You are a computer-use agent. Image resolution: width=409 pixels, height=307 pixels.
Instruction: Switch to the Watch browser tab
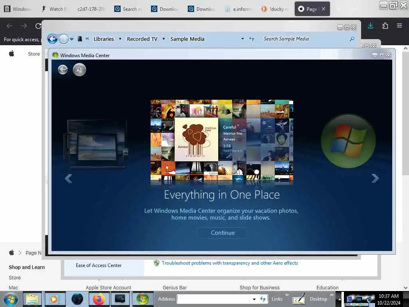coord(55,9)
